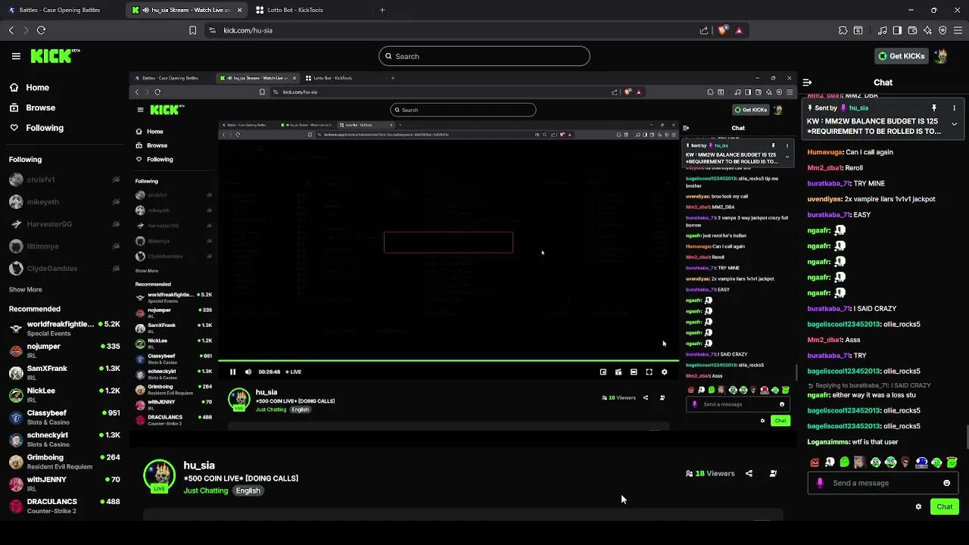Open DRACULANCS recommended channel
Screen dimensions: 969x545
[x=64, y=506]
